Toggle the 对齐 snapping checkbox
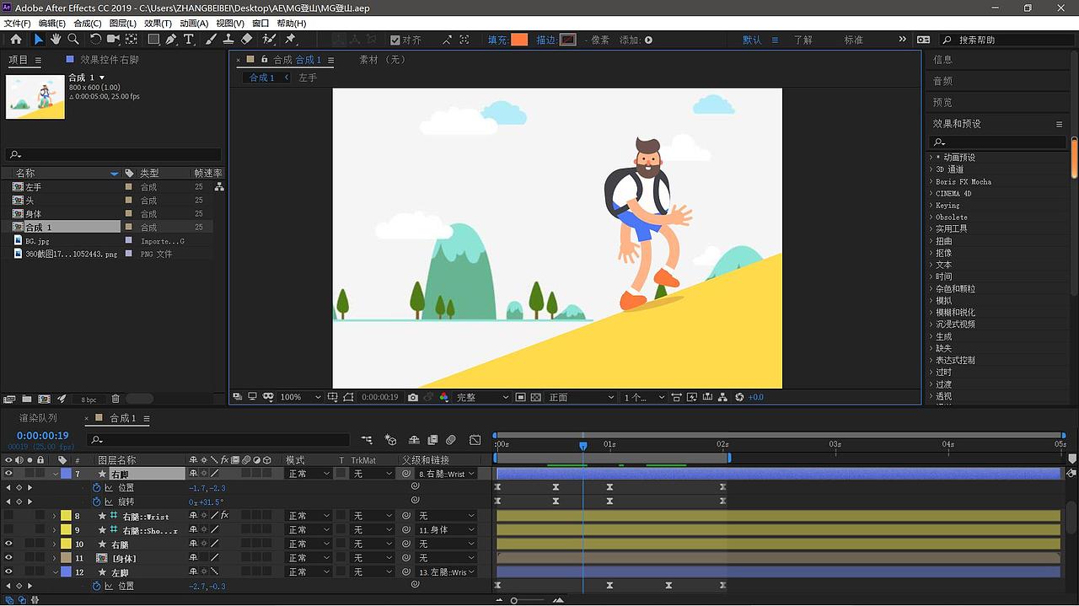1079x606 pixels. click(x=395, y=40)
